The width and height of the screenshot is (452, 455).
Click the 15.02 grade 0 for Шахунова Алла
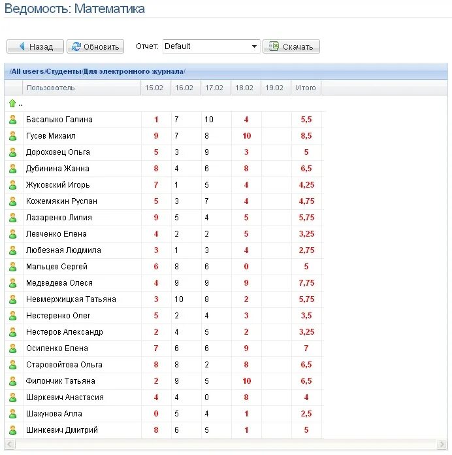156,414
